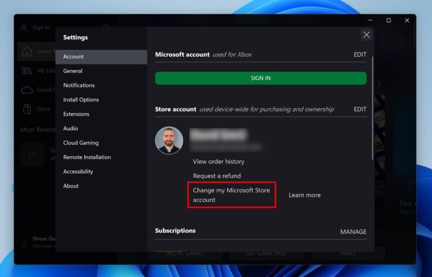Click the Cloud Gaming cloud icon
Screen dimensions: 432x277
27,90
